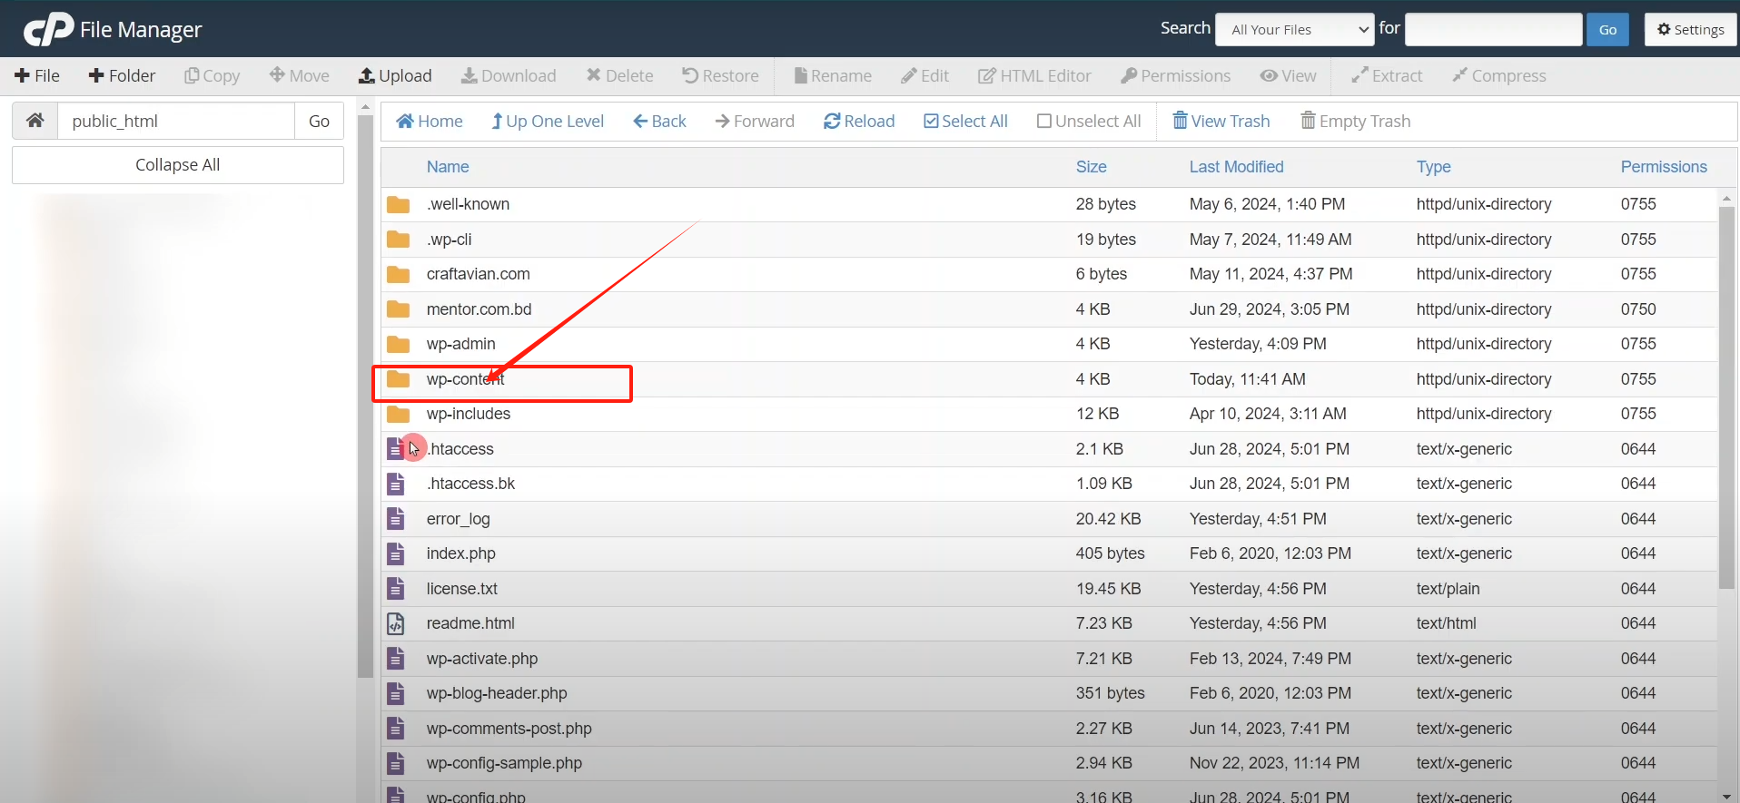Click the home icon beside the path field
The width and height of the screenshot is (1740, 803).
[35, 121]
